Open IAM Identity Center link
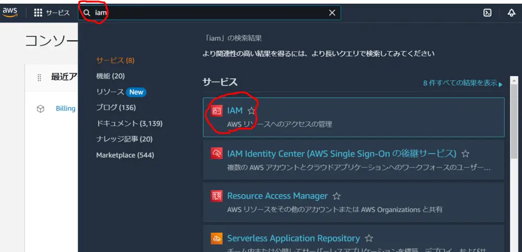 coord(342,153)
